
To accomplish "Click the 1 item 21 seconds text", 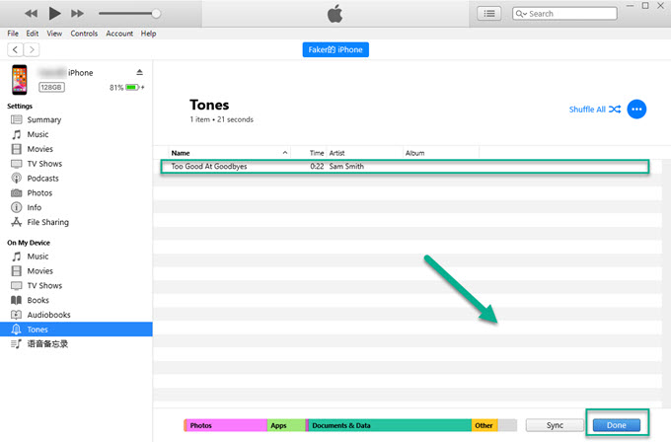I will [x=221, y=119].
